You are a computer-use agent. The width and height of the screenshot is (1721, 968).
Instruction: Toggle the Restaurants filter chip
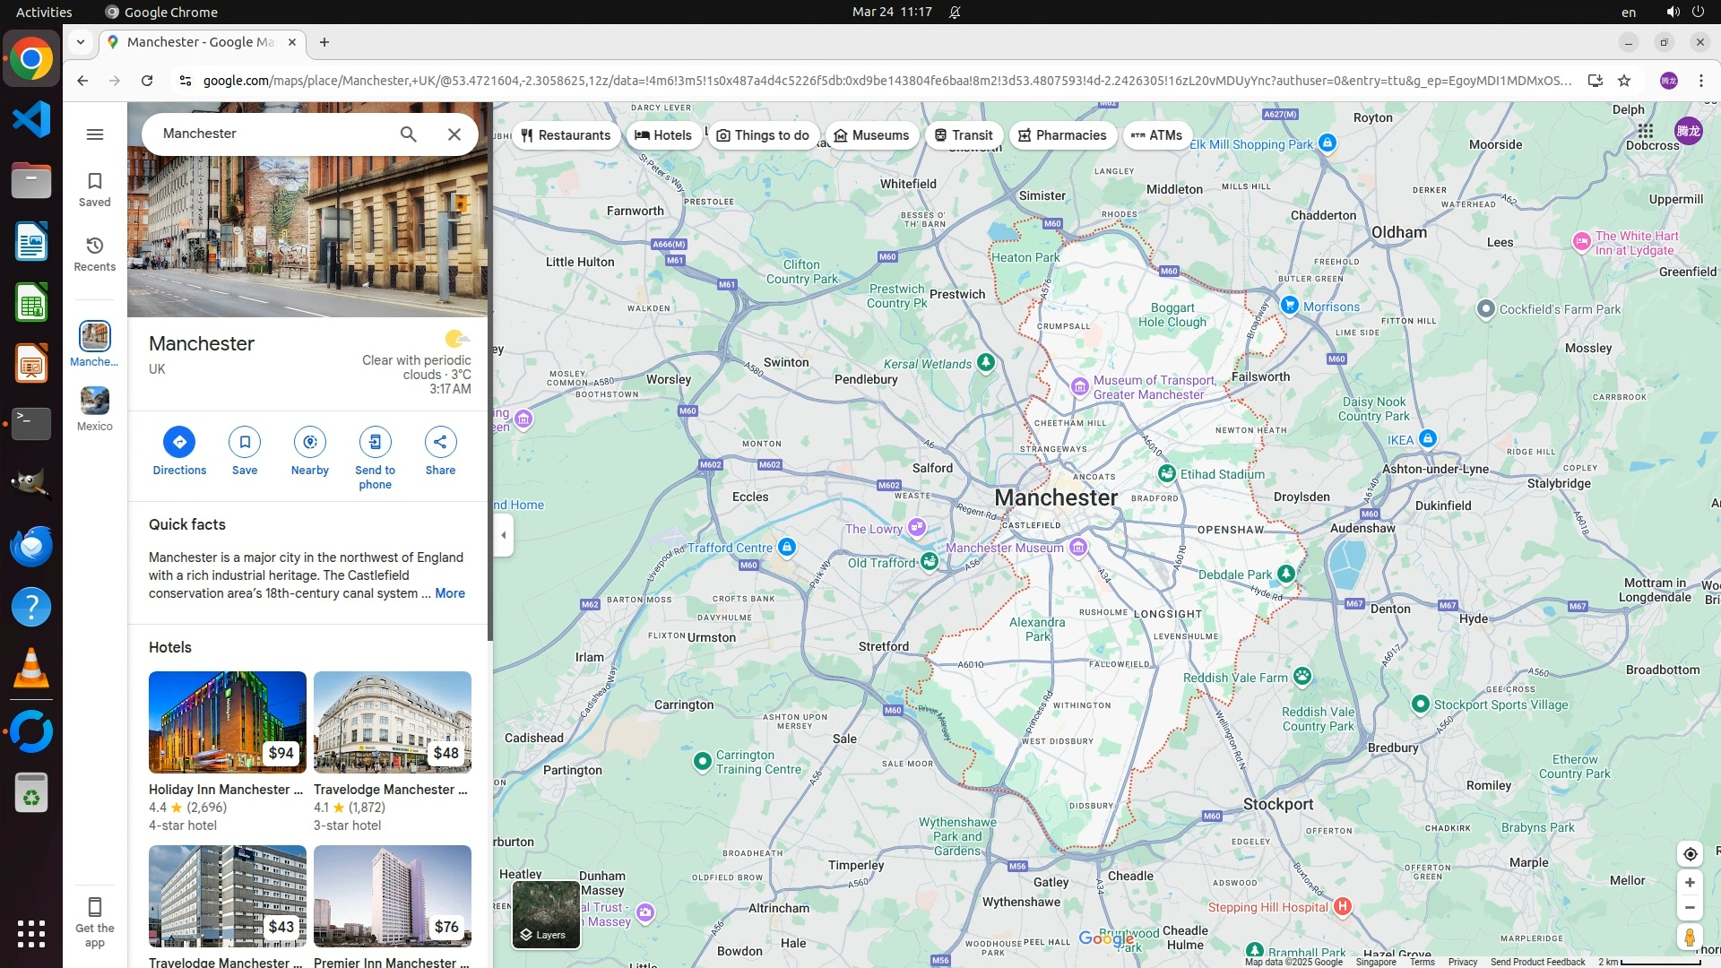click(566, 135)
